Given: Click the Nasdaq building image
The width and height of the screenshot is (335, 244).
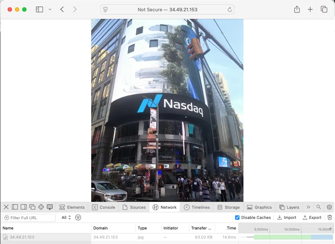Looking at the screenshot, I should pos(167,110).
